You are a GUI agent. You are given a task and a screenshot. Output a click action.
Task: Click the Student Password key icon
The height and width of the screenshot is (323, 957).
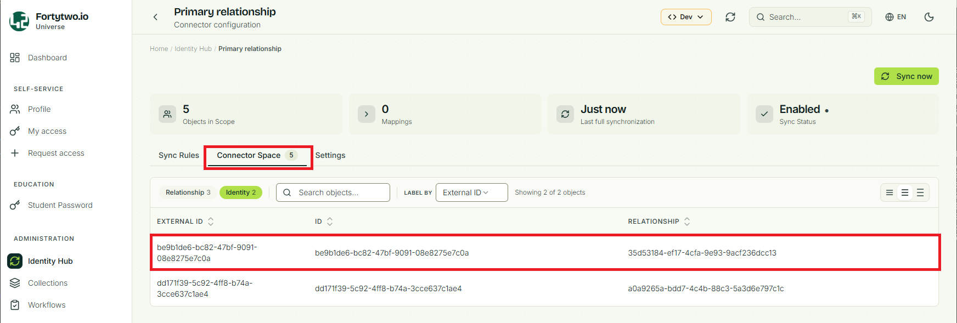[15, 205]
